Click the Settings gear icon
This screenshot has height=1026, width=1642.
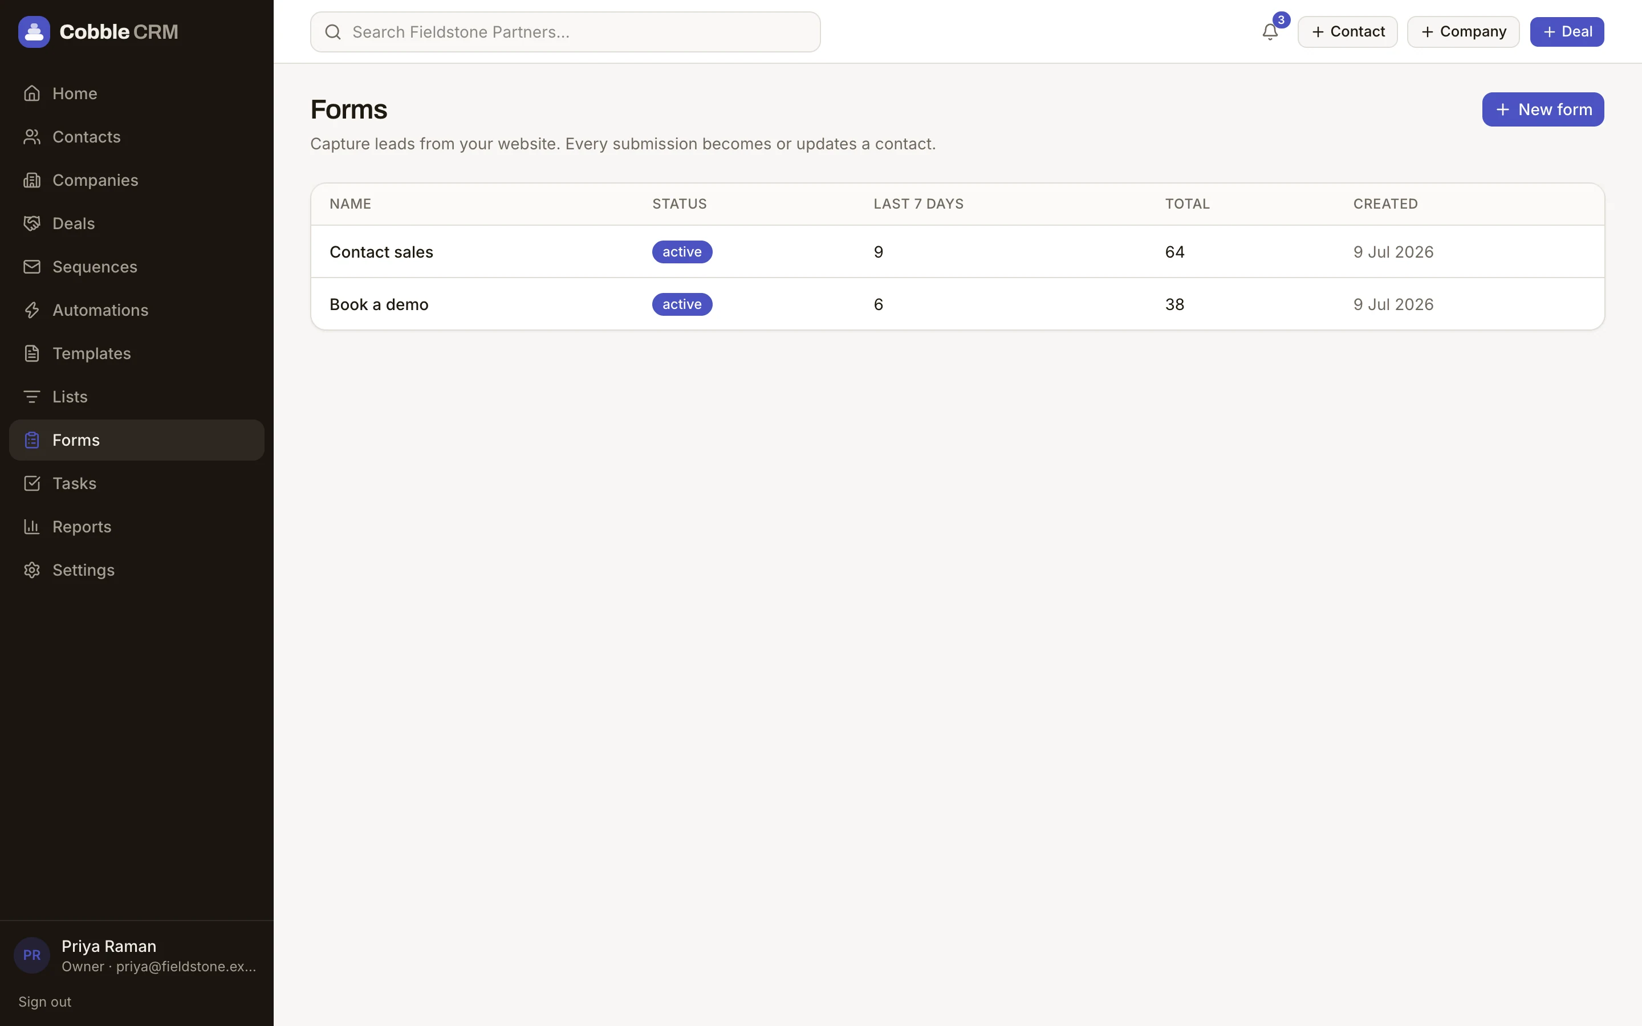32,570
